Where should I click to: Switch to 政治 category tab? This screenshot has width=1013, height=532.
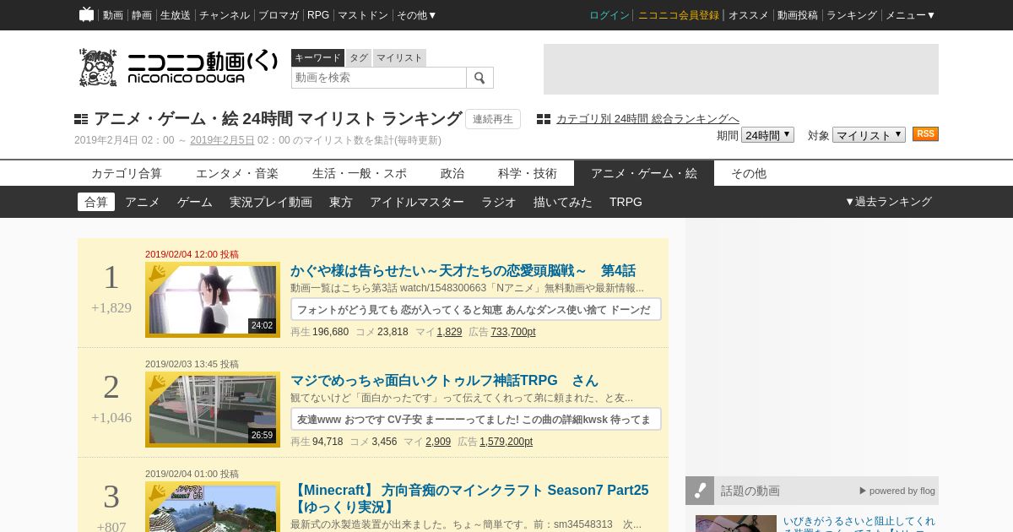(x=452, y=173)
